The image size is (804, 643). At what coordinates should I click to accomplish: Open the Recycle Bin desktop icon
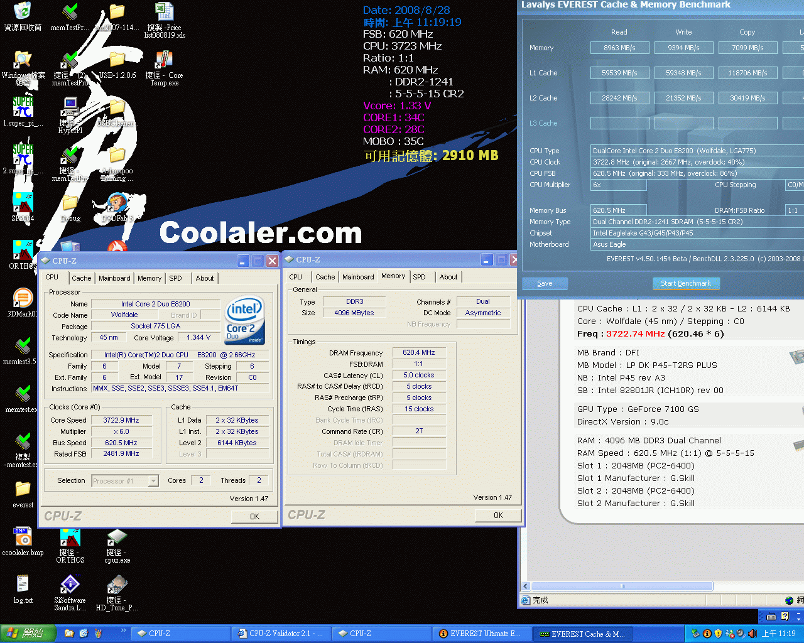coord(23,11)
